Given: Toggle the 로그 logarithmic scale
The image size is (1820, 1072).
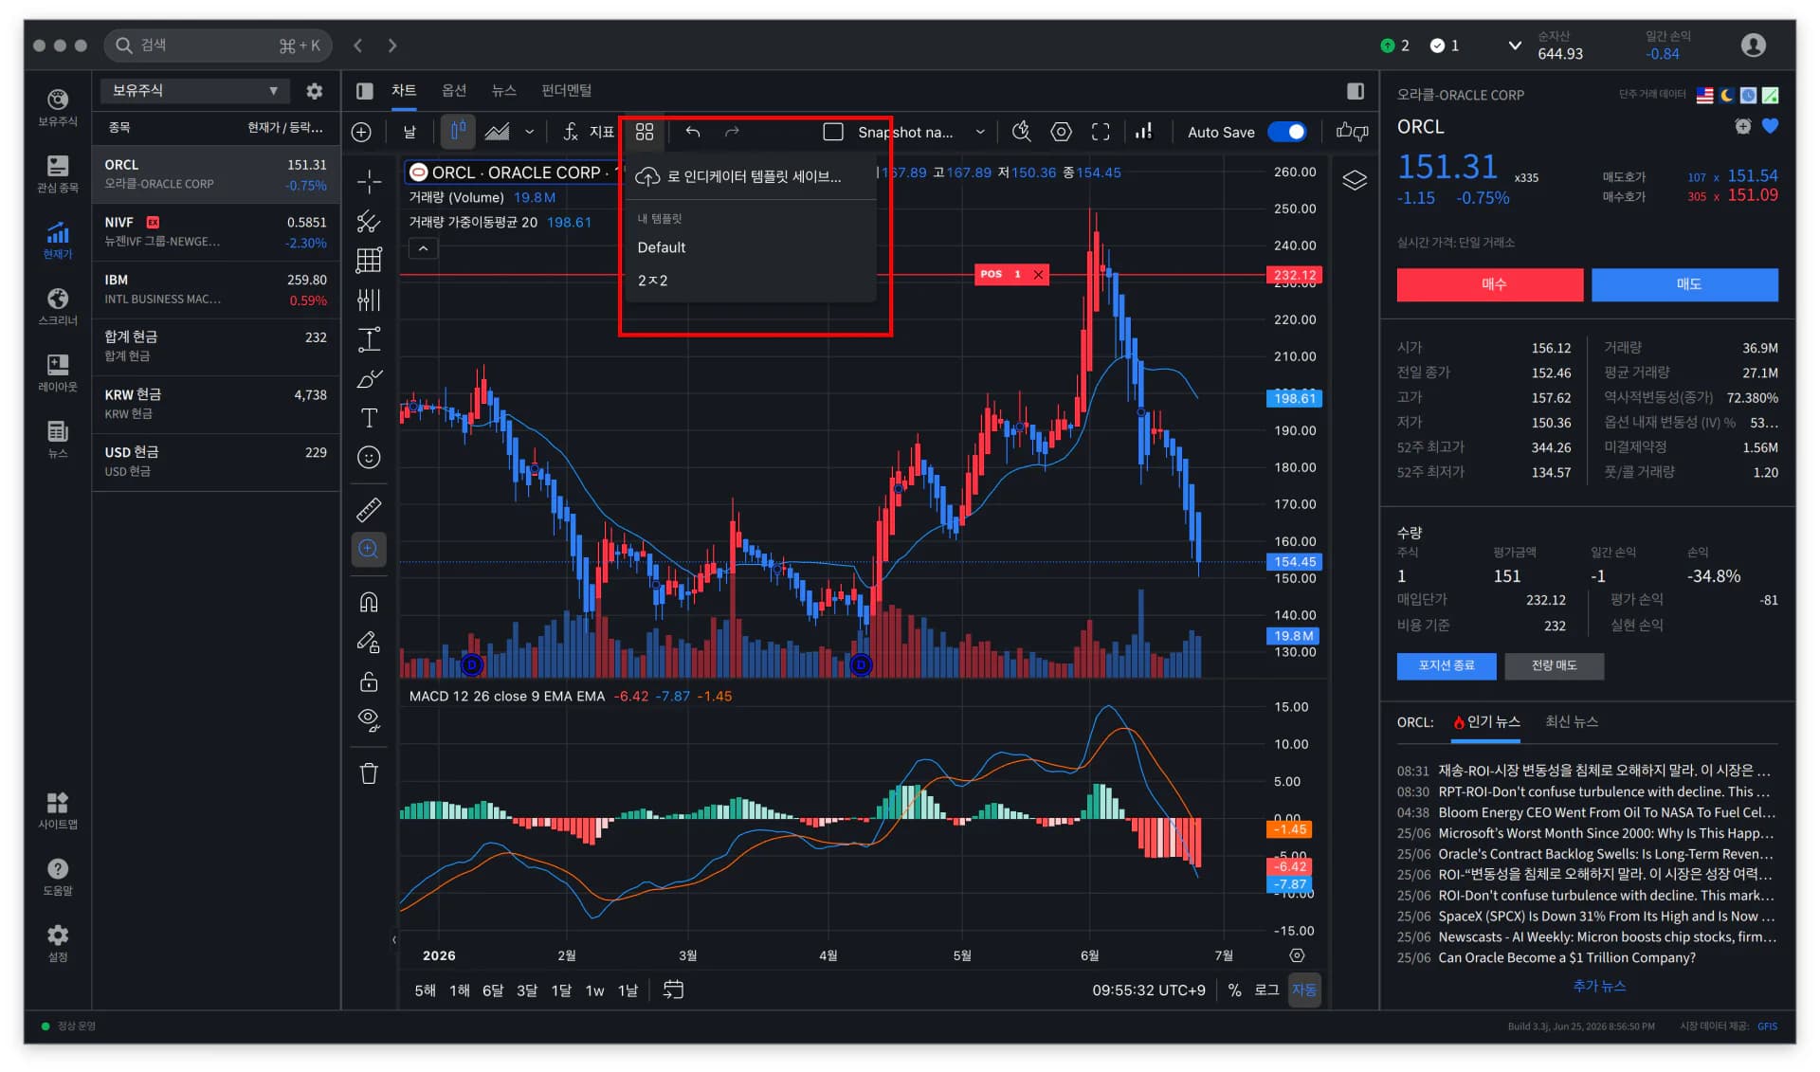Looking at the screenshot, I should pos(1266,990).
